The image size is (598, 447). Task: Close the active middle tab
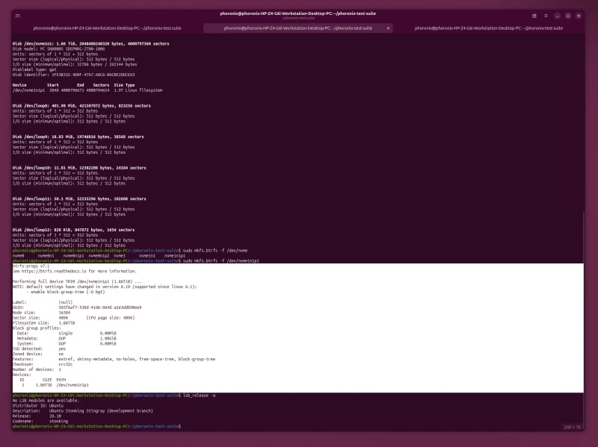pyautogui.click(x=388, y=28)
